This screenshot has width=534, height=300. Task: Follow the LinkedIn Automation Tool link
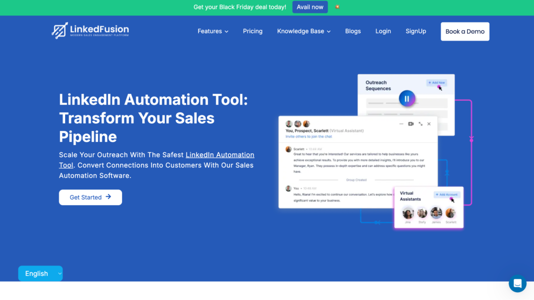[x=220, y=155]
